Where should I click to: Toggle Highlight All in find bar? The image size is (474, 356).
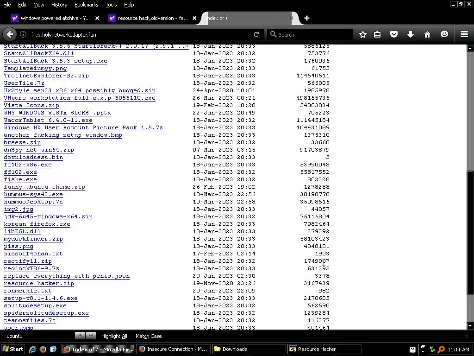coord(114,336)
